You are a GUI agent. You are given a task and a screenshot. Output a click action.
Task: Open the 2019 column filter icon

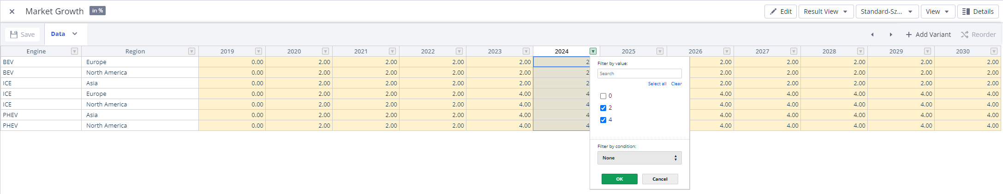pos(258,51)
